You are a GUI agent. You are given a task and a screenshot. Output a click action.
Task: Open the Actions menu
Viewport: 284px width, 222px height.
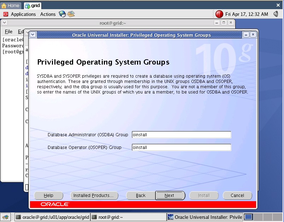point(48,14)
